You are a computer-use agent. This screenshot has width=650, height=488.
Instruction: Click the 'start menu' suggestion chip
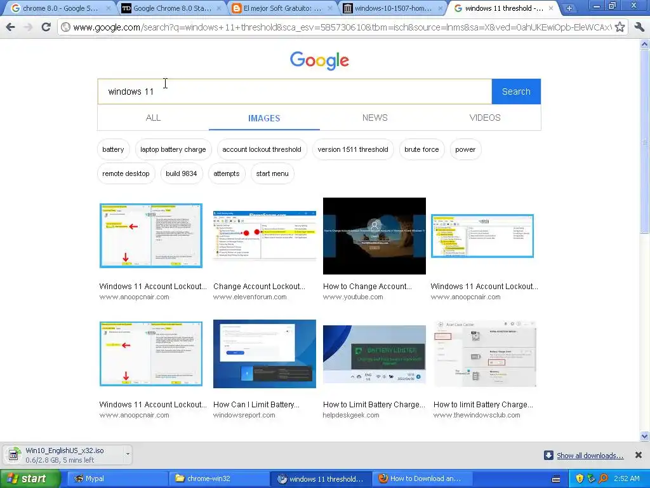tap(272, 173)
